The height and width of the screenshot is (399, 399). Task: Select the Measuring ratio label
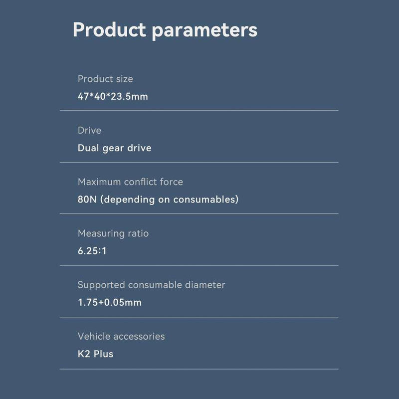[113, 233]
